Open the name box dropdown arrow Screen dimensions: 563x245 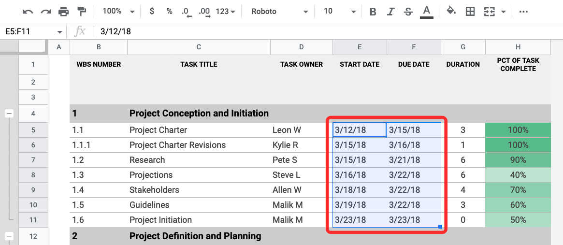click(59, 32)
